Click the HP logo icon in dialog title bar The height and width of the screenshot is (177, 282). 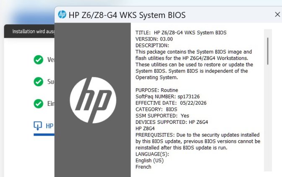62,15
